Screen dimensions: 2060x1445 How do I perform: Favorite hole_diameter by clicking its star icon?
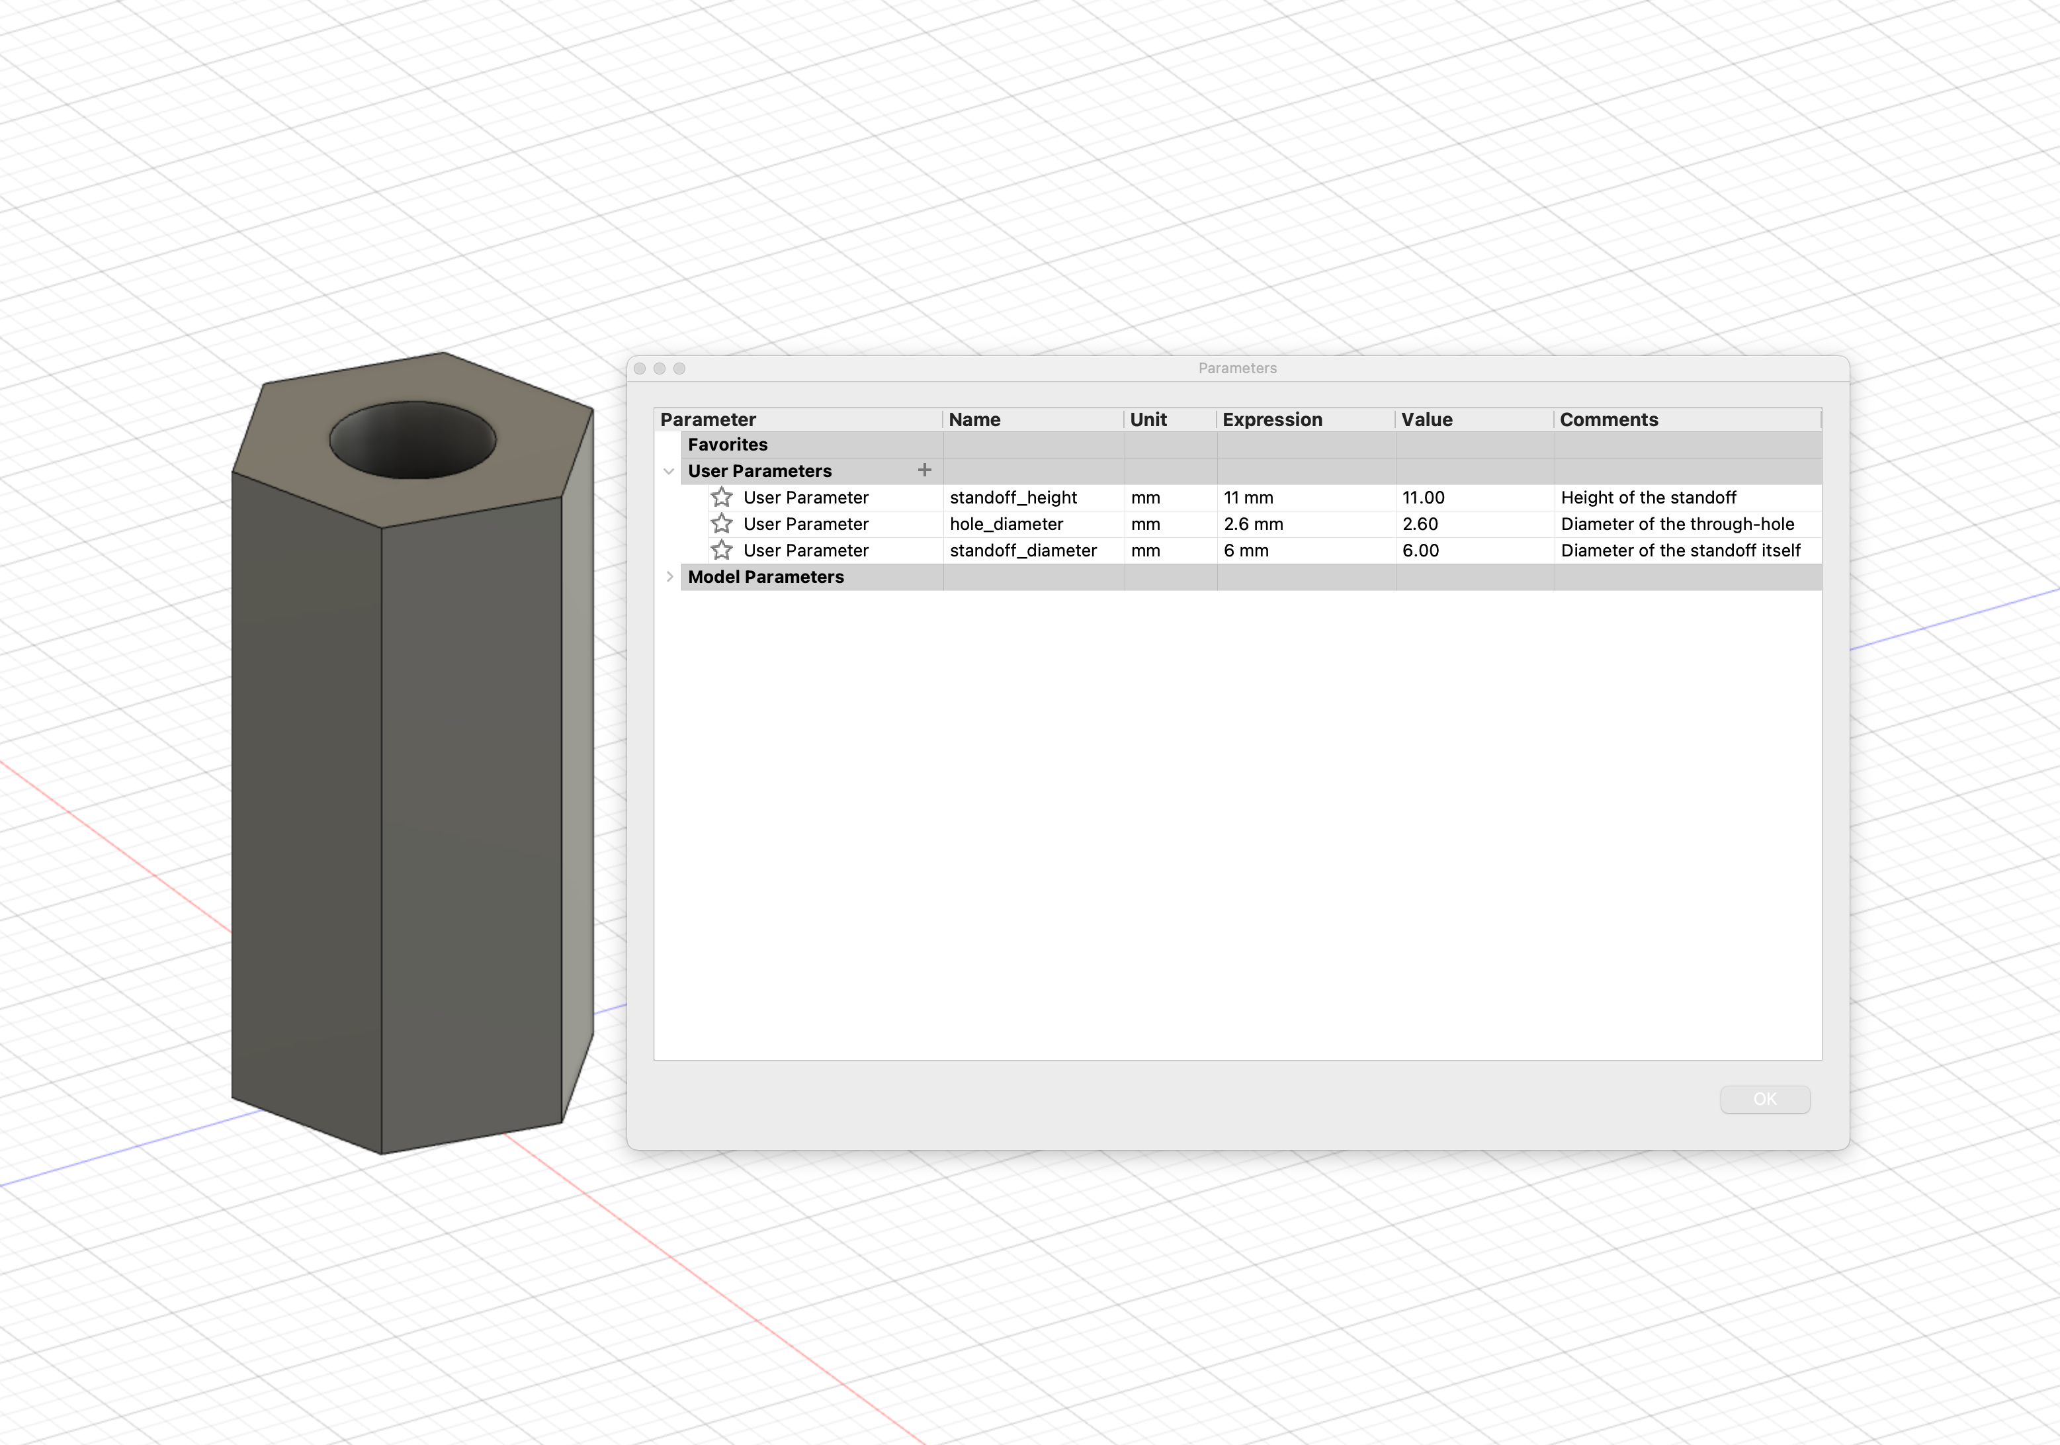(x=721, y=523)
